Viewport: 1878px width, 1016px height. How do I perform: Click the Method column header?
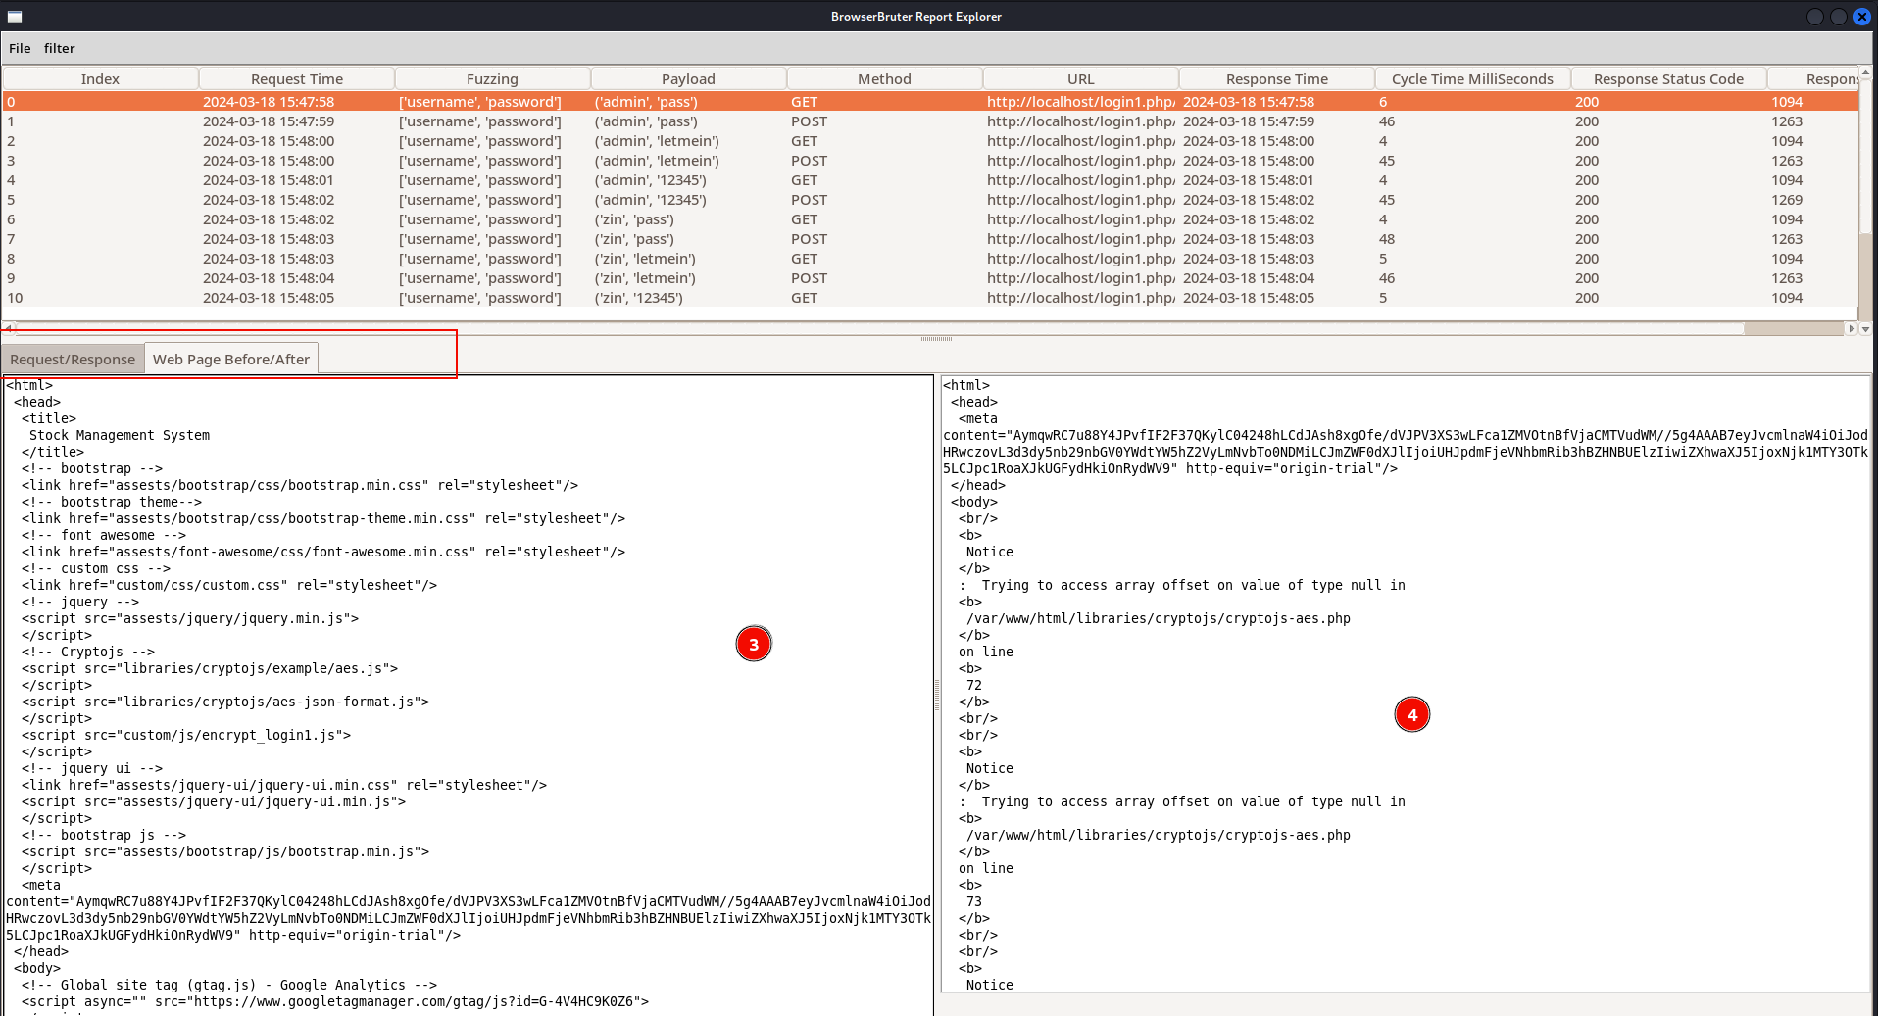point(884,79)
